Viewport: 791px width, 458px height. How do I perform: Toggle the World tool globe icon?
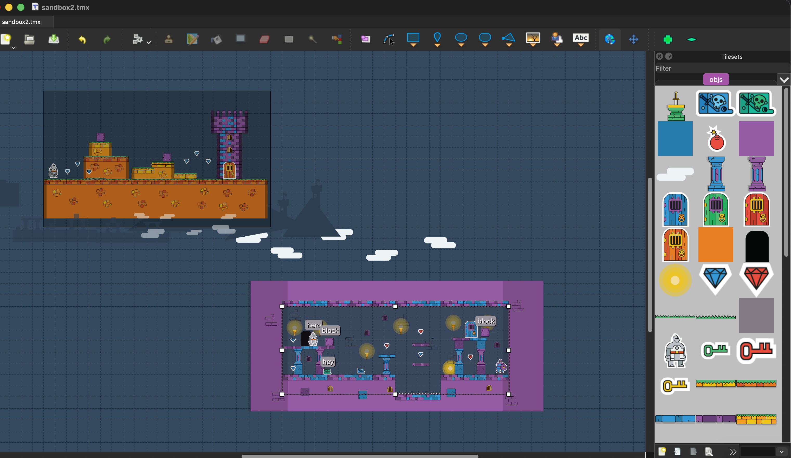610,39
